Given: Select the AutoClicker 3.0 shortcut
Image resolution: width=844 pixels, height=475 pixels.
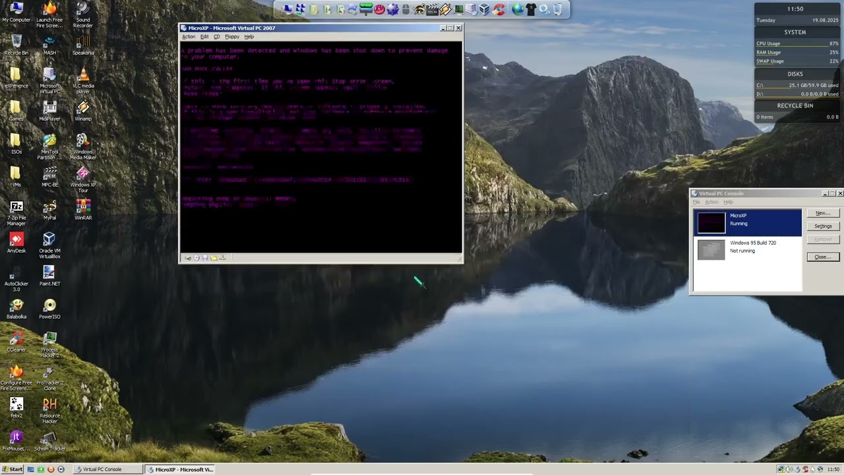Looking at the screenshot, I should 16,278.
